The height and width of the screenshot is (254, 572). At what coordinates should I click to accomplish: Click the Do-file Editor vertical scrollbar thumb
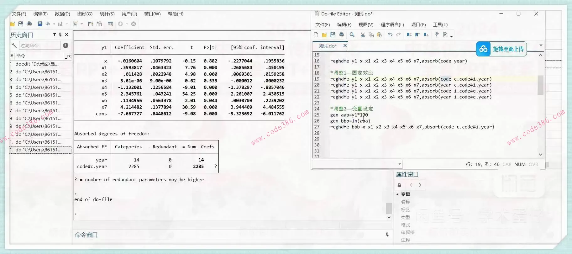[540, 85]
